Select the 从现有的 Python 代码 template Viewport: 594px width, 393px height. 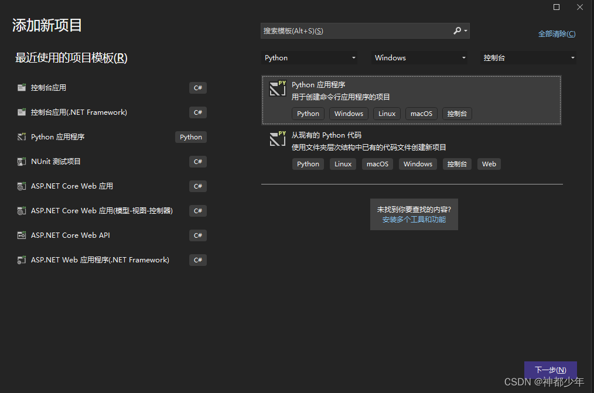point(411,151)
